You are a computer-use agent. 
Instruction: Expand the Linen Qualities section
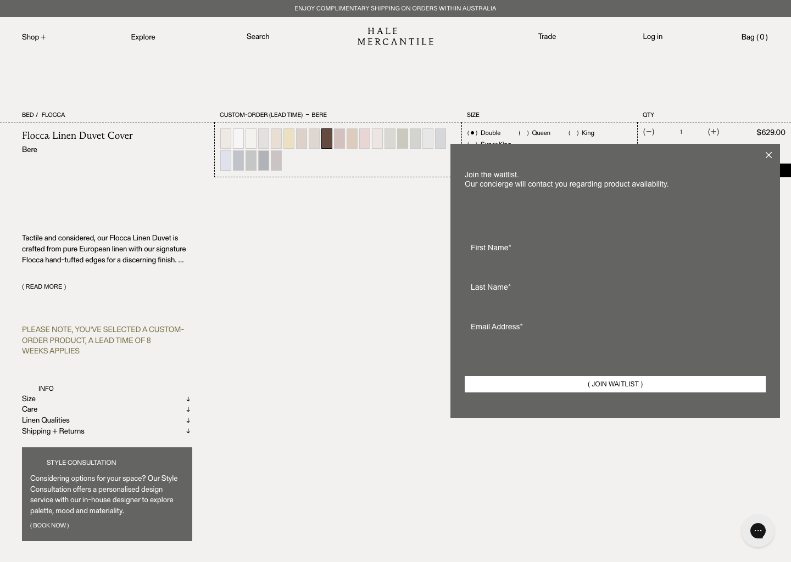(x=107, y=420)
